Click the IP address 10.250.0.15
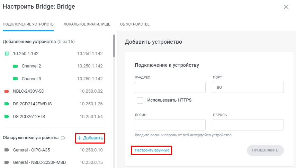Screen dimensions: 296x168 point(91,162)
